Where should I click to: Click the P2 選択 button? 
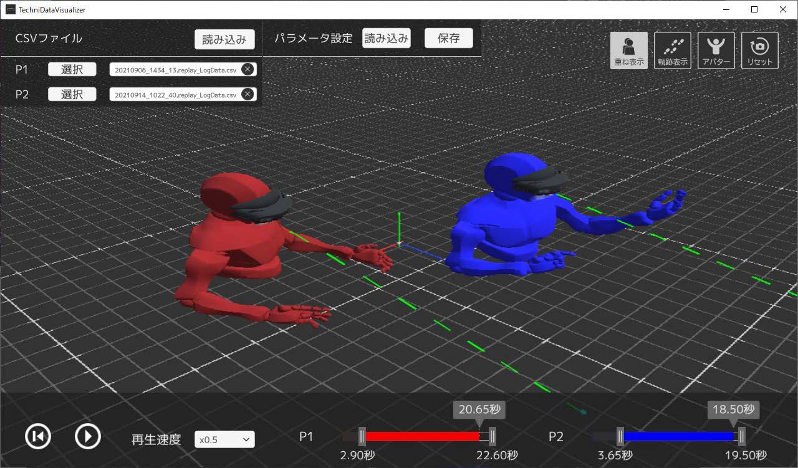[72, 94]
